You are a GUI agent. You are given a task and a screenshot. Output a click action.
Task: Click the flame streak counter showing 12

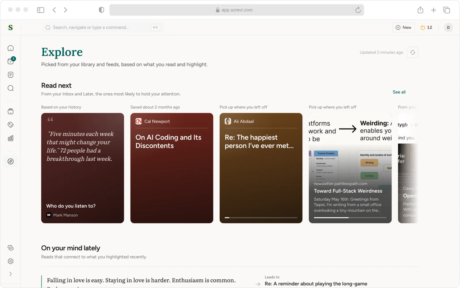tap(426, 27)
